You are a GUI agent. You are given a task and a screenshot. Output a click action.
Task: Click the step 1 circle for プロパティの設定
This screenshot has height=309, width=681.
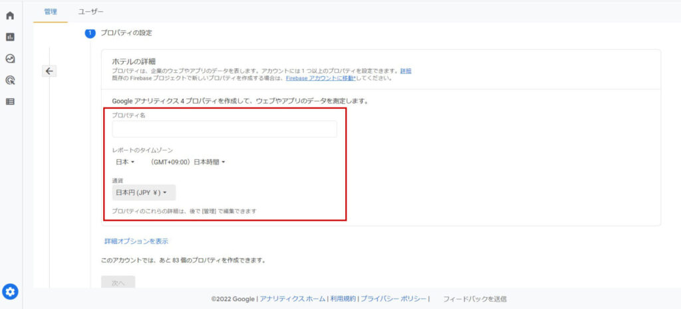tap(90, 33)
